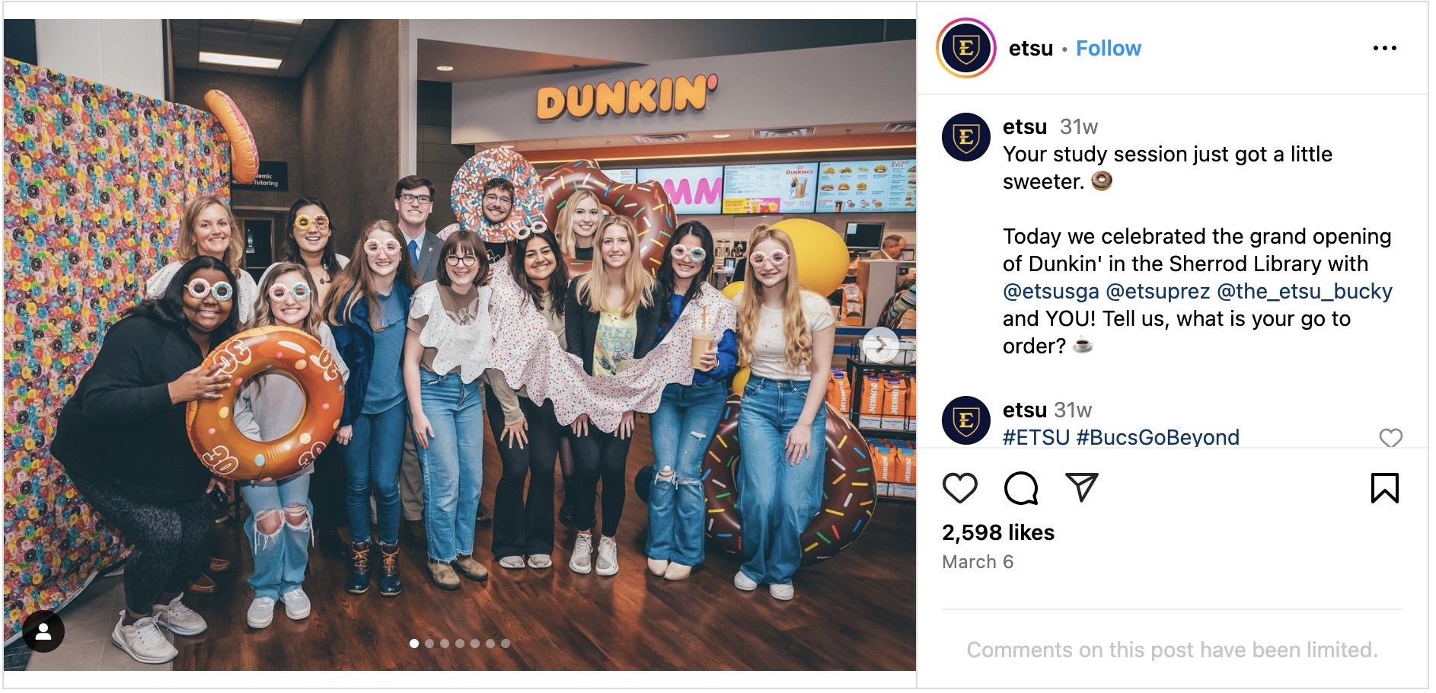
Task: Open etsu profile picture in header
Action: tap(965, 48)
